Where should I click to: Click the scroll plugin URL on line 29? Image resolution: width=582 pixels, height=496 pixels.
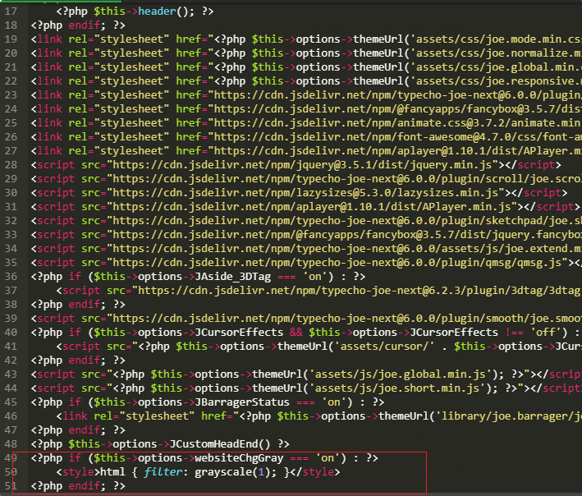[347, 179]
